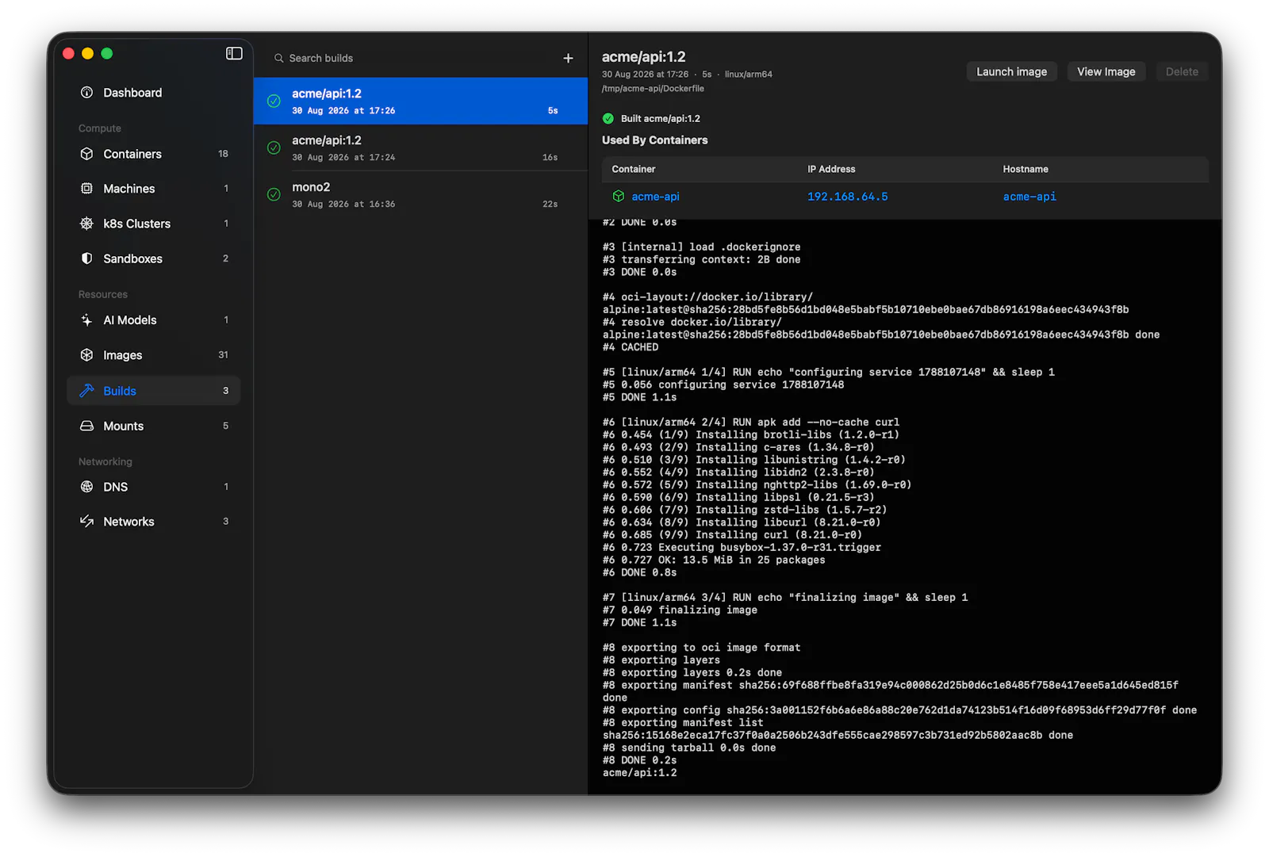1269x857 pixels.
Task: Click the Used By Containers heading
Action: [655, 140]
